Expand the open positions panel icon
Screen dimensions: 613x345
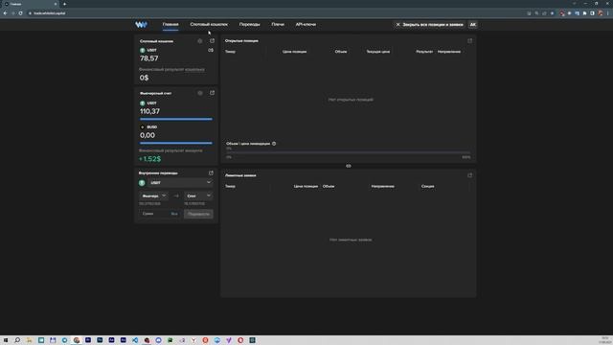coord(470,40)
